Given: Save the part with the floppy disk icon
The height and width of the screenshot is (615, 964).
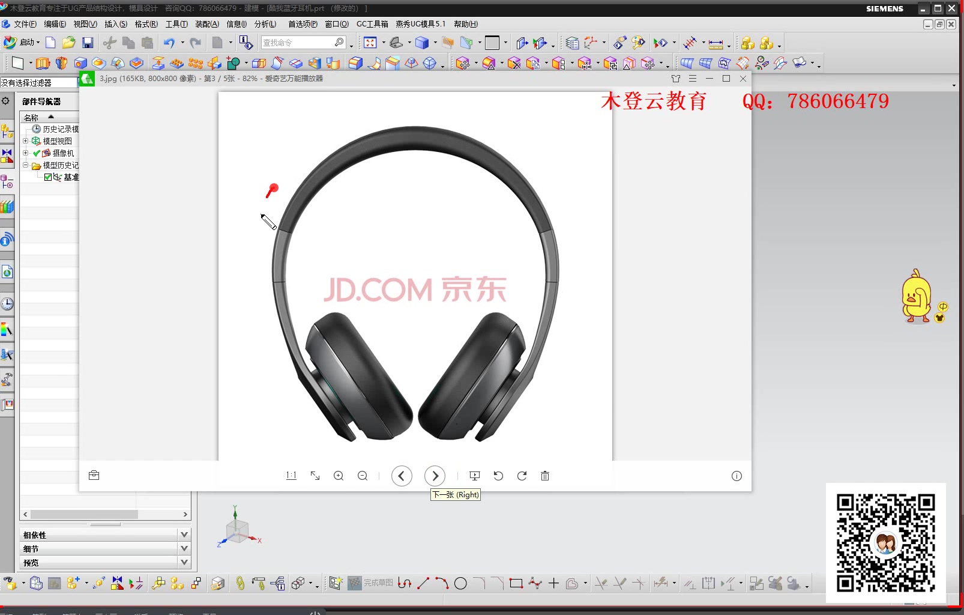Looking at the screenshot, I should [x=88, y=43].
